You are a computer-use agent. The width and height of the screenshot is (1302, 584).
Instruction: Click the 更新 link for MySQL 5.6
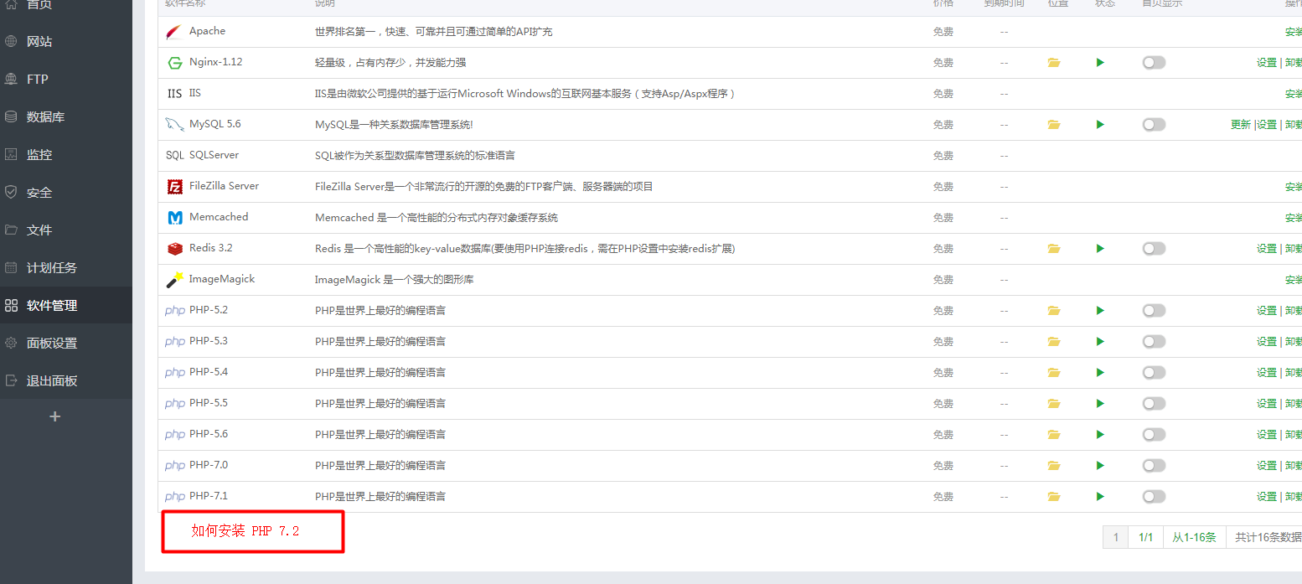pyautogui.click(x=1241, y=125)
